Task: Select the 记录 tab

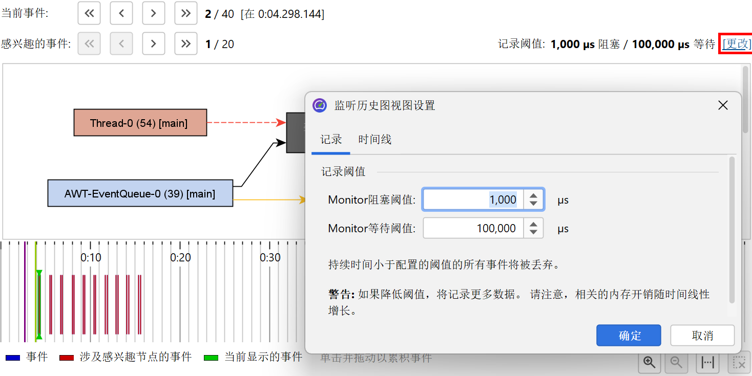Action: 331,140
